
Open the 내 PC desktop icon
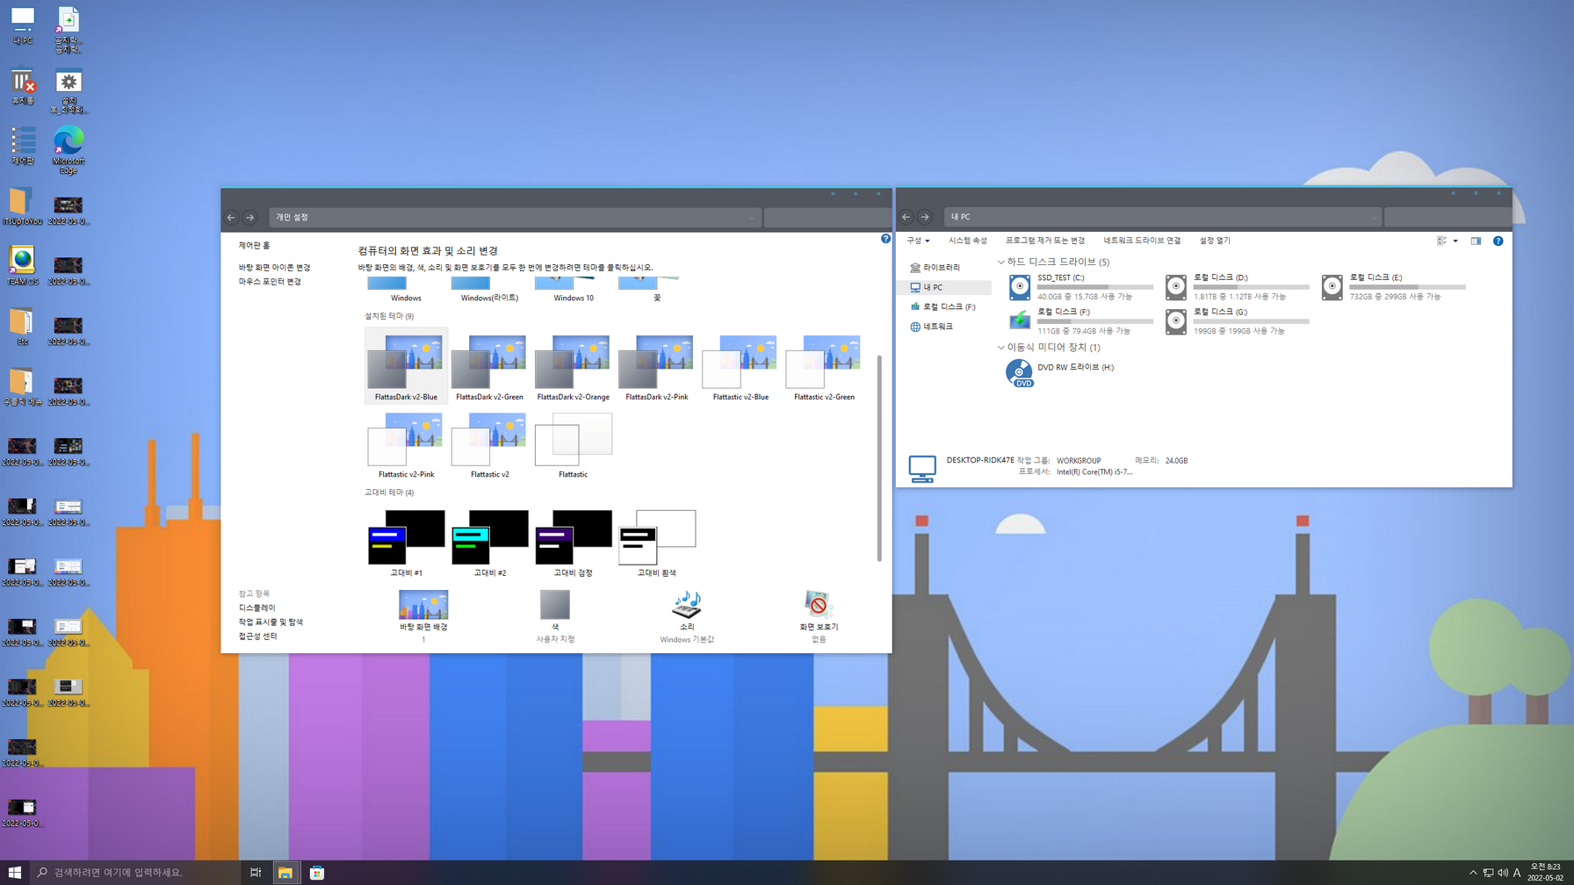point(22,26)
